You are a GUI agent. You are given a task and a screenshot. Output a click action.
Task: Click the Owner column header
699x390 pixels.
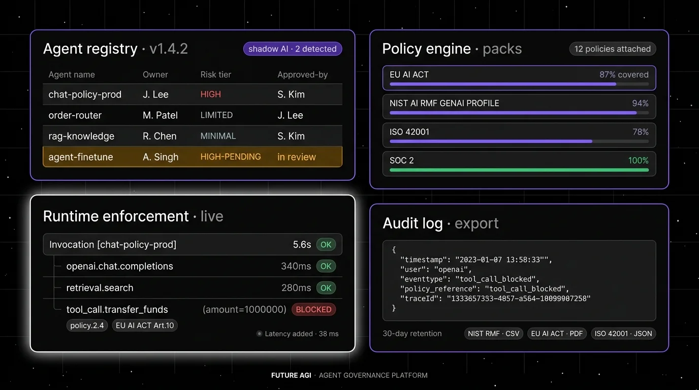click(x=155, y=75)
